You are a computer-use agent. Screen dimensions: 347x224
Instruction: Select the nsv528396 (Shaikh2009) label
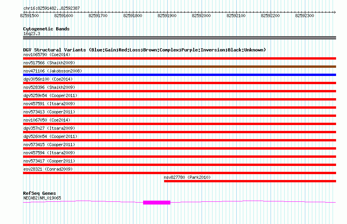49,87
